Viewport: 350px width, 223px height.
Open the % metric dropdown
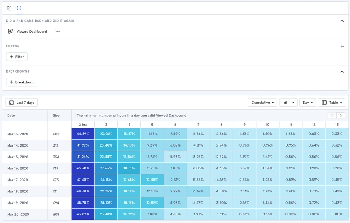288,102
